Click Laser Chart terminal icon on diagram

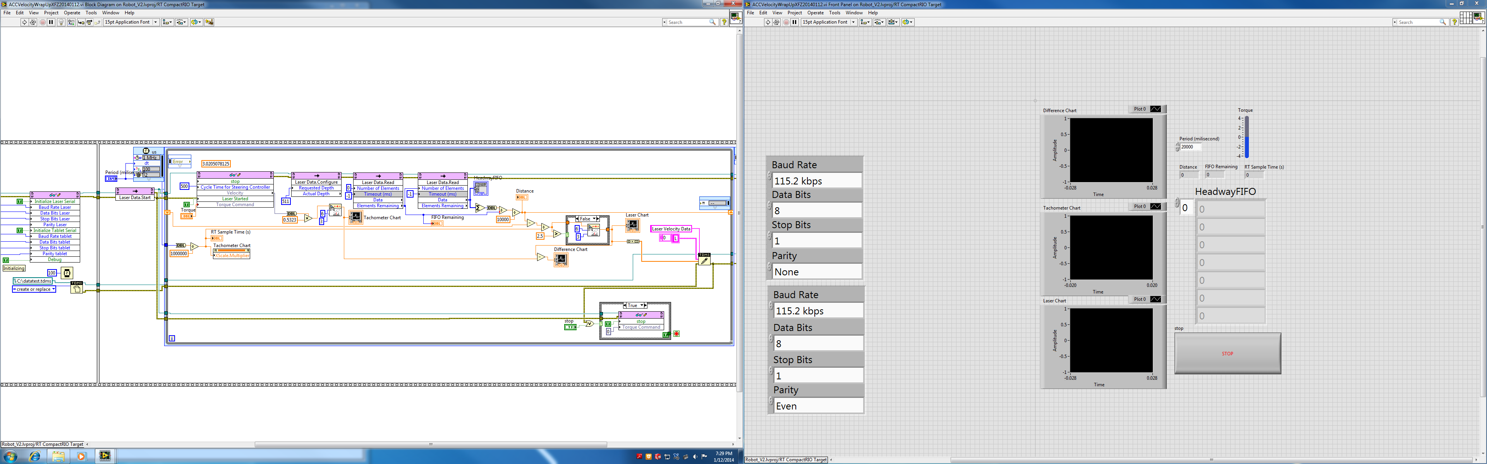[632, 225]
